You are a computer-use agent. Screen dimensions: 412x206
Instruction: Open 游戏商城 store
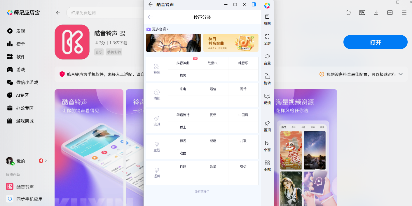coord(20,121)
